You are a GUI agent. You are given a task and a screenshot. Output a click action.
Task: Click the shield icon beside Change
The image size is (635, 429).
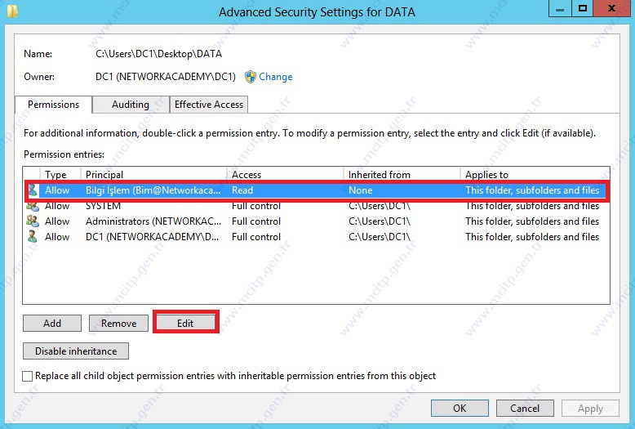(x=251, y=77)
